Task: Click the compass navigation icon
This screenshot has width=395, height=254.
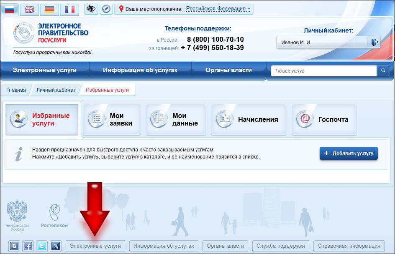Action: (x=106, y=9)
